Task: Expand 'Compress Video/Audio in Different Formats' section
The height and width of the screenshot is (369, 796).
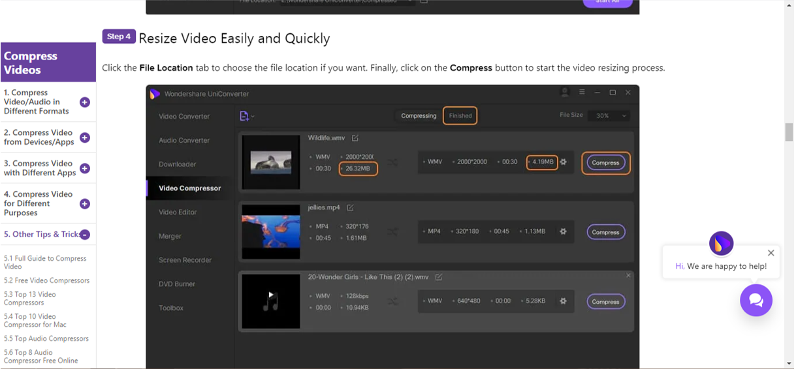Action: (85, 102)
